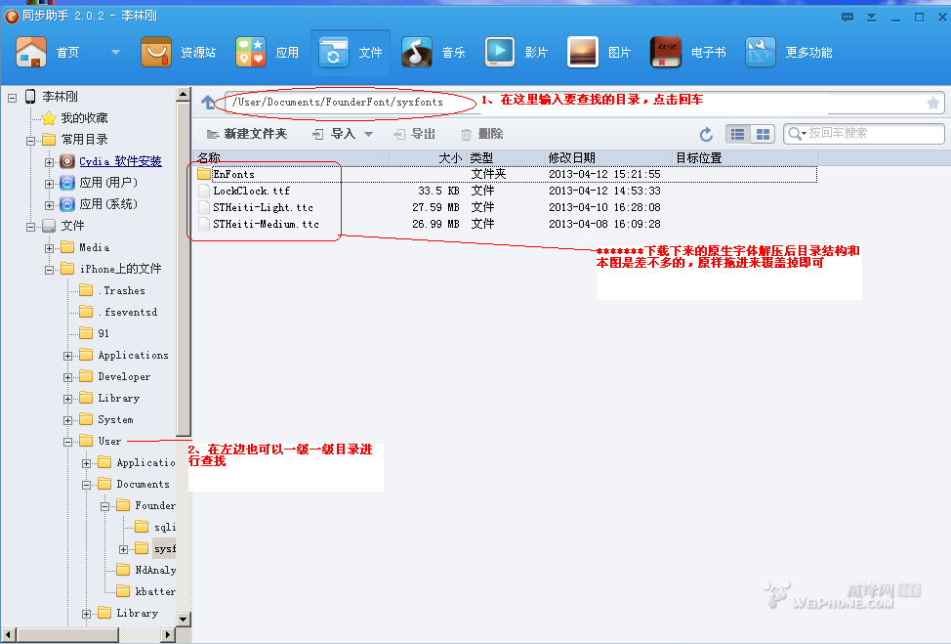Screen dimensions: 951x644
Task: Open the 首页 home section
Action: tap(48, 53)
